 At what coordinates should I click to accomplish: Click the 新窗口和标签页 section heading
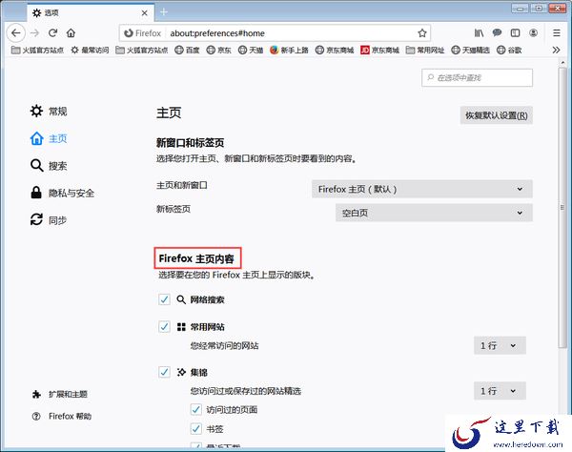coord(190,143)
